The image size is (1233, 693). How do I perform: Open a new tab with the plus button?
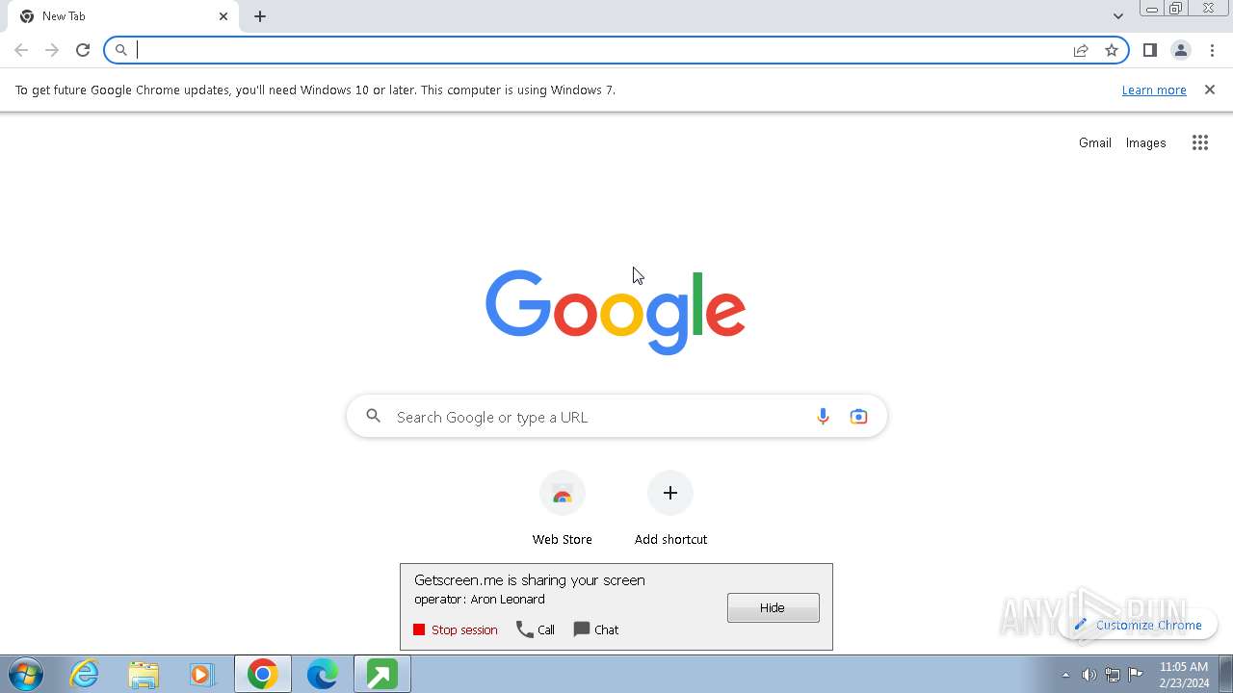260,16
